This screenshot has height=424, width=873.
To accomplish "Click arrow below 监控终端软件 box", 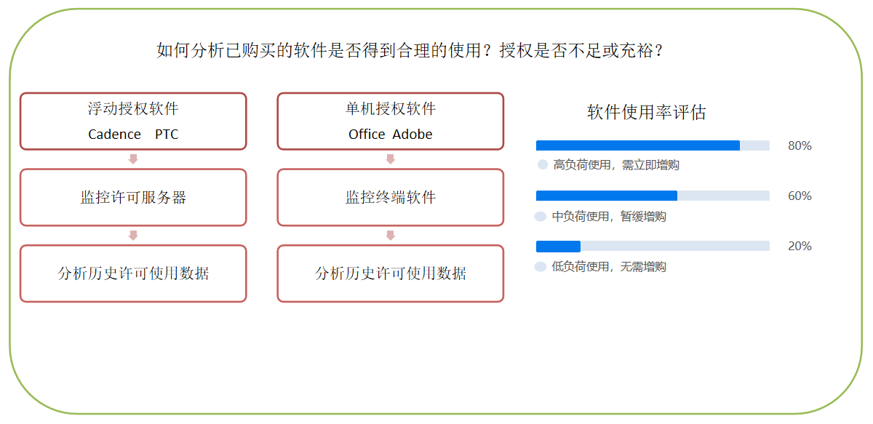I will pos(390,236).
